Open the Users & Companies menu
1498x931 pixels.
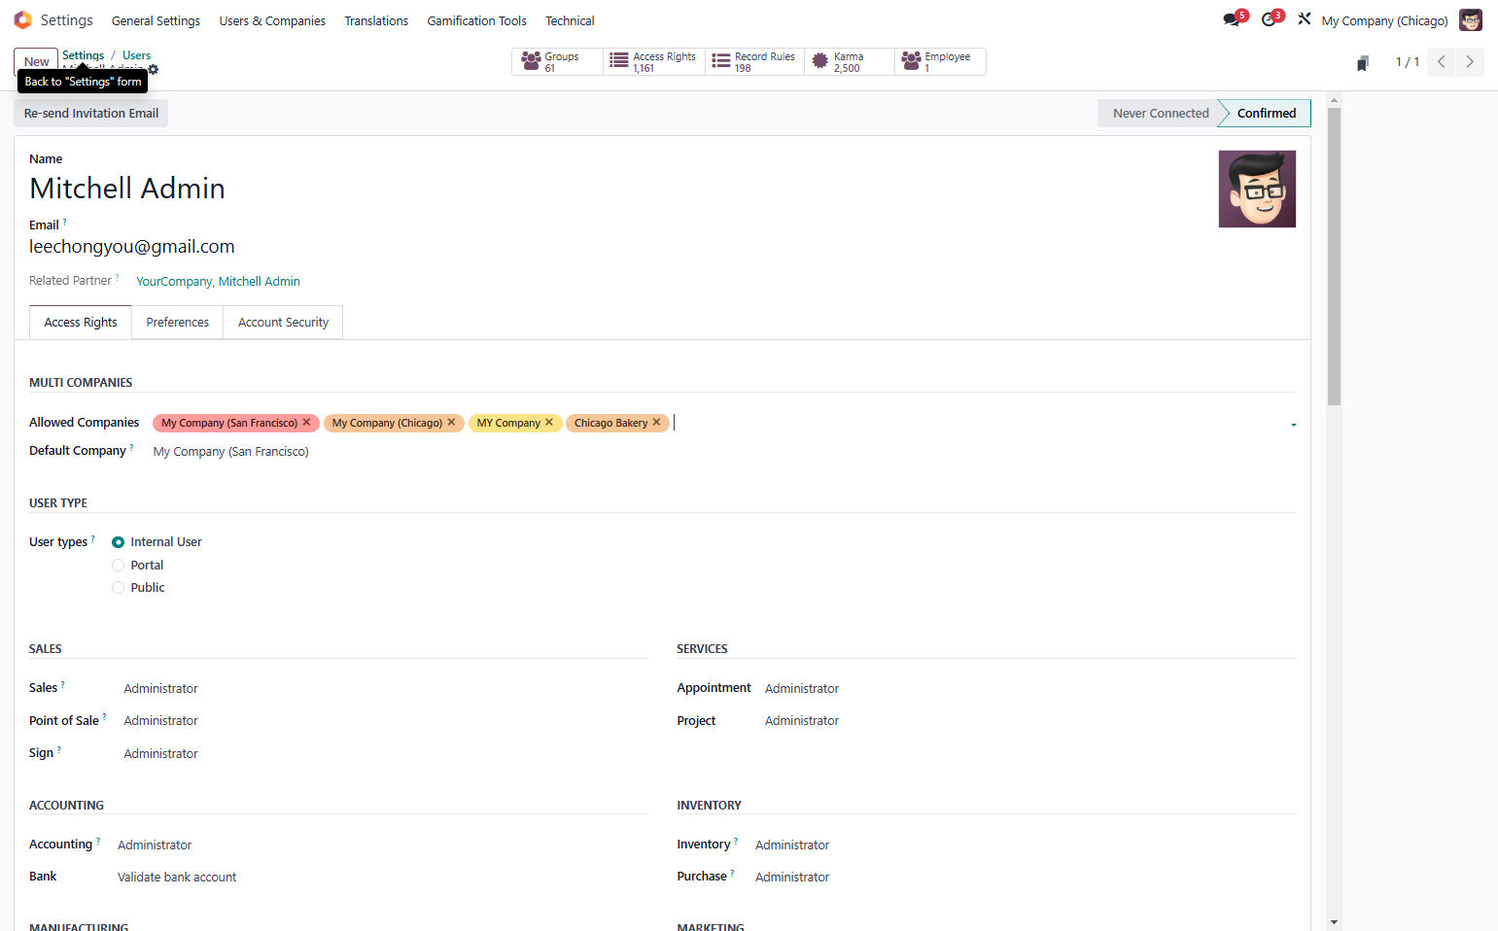(x=272, y=20)
